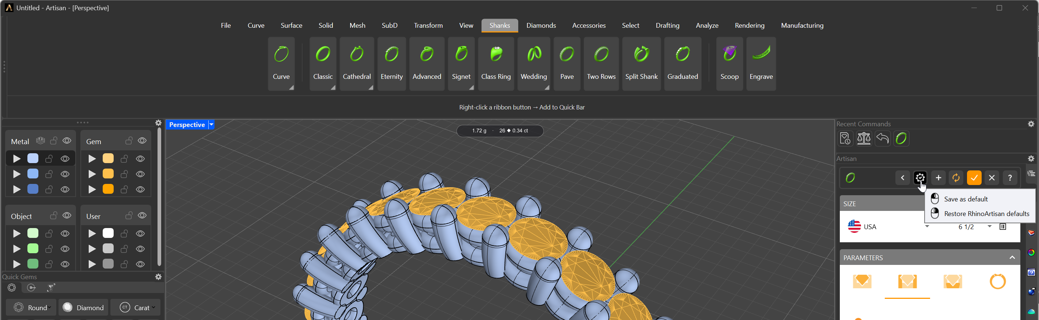Hide the orange third Gem layer
Viewport: 1039px width, 320px height.
pyautogui.click(x=140, y=189)
